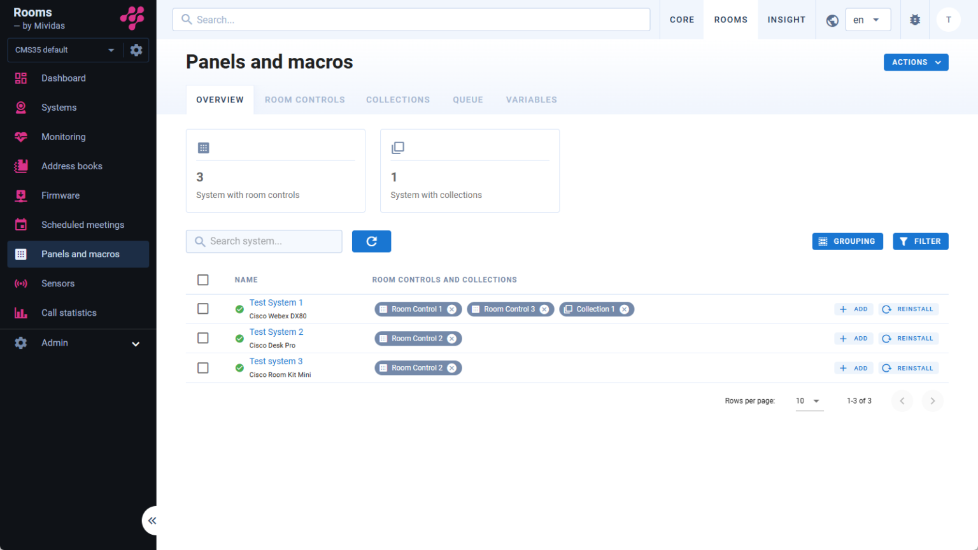Switch to the Collections tab

[398, 100]
